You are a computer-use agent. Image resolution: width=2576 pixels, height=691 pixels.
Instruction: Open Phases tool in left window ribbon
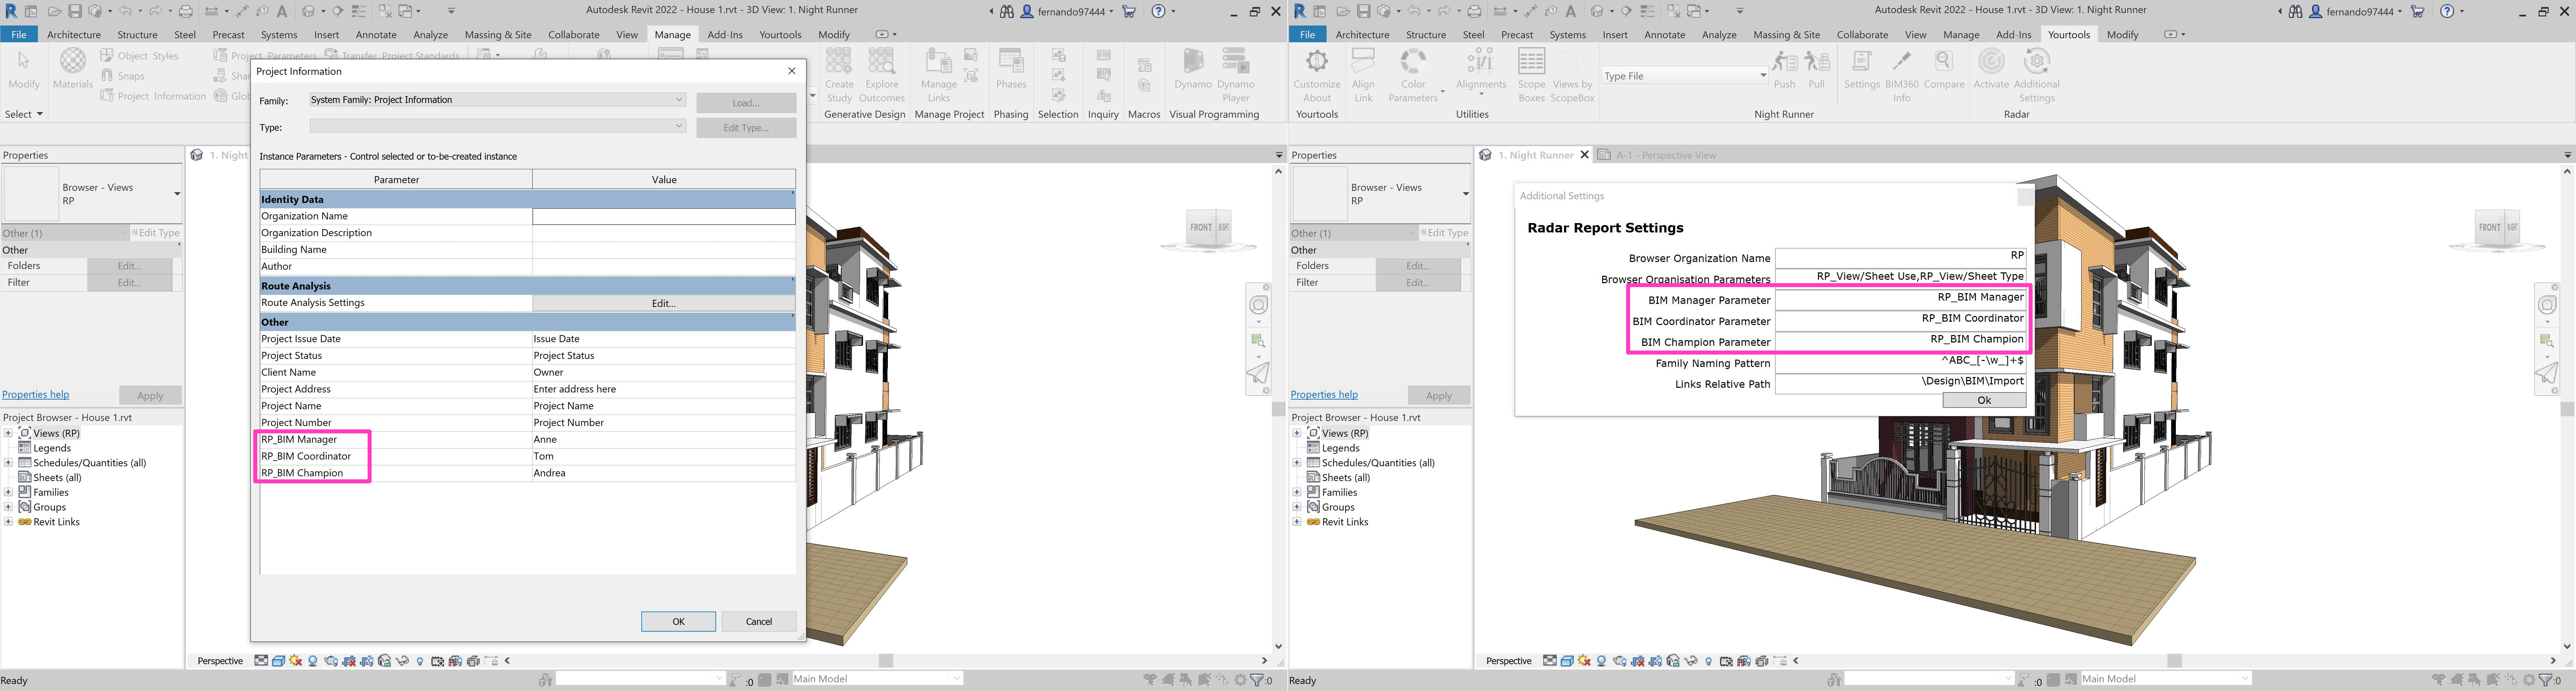coord(1011,69)
